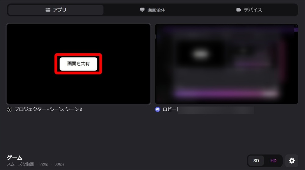Image resolution: width=305 pixels, height=170 pixels.
Task: Click the Discord logo icon beside ロビー
Action: click(x=158, y=109)
